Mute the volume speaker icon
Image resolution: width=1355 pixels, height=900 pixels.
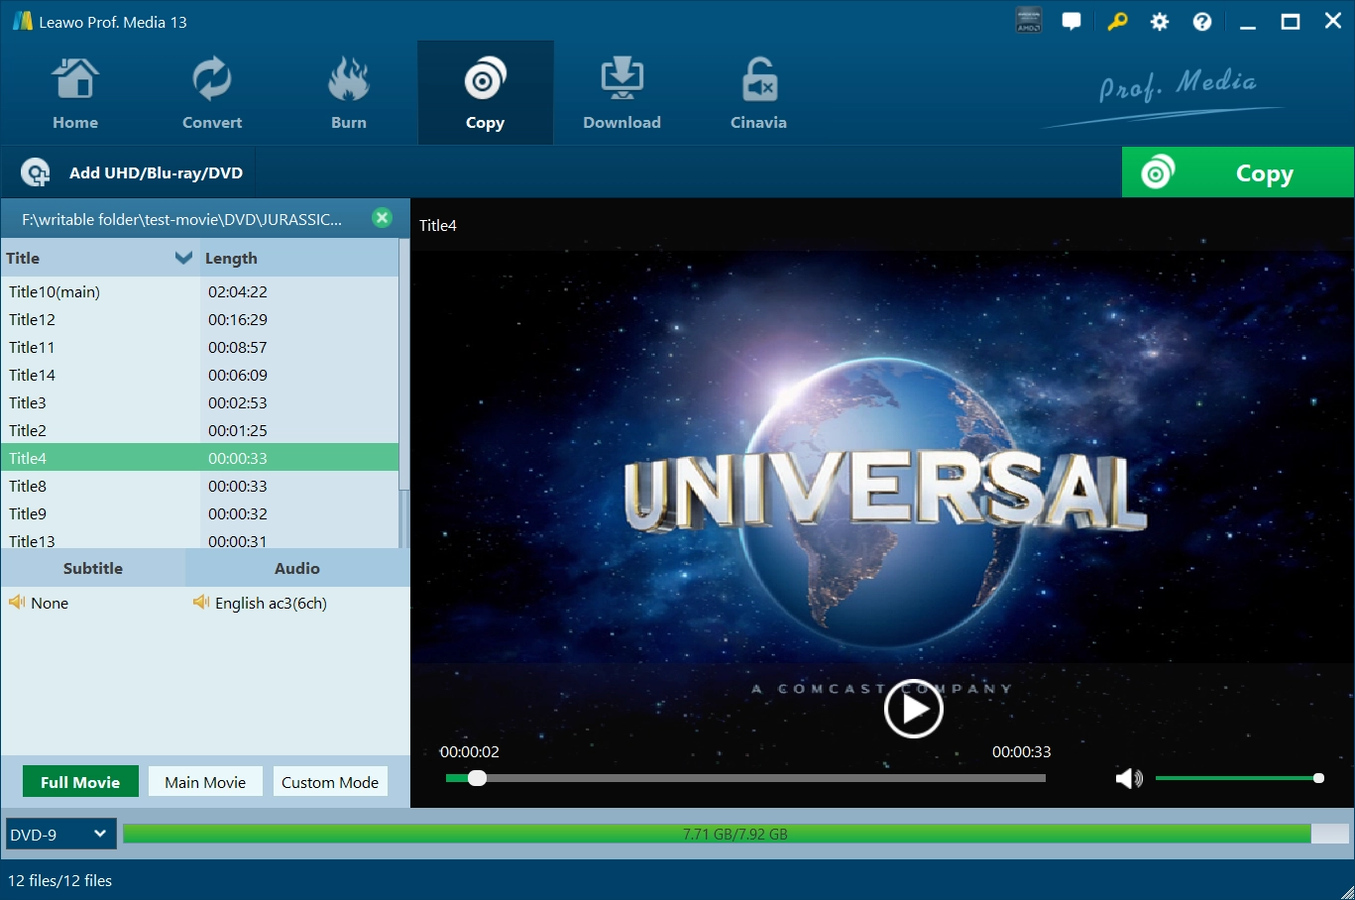point(1128,779)
